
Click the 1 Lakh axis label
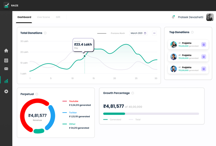pos(23,74)
